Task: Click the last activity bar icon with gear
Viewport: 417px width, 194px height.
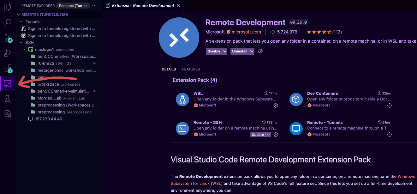Action: point(8,114)
